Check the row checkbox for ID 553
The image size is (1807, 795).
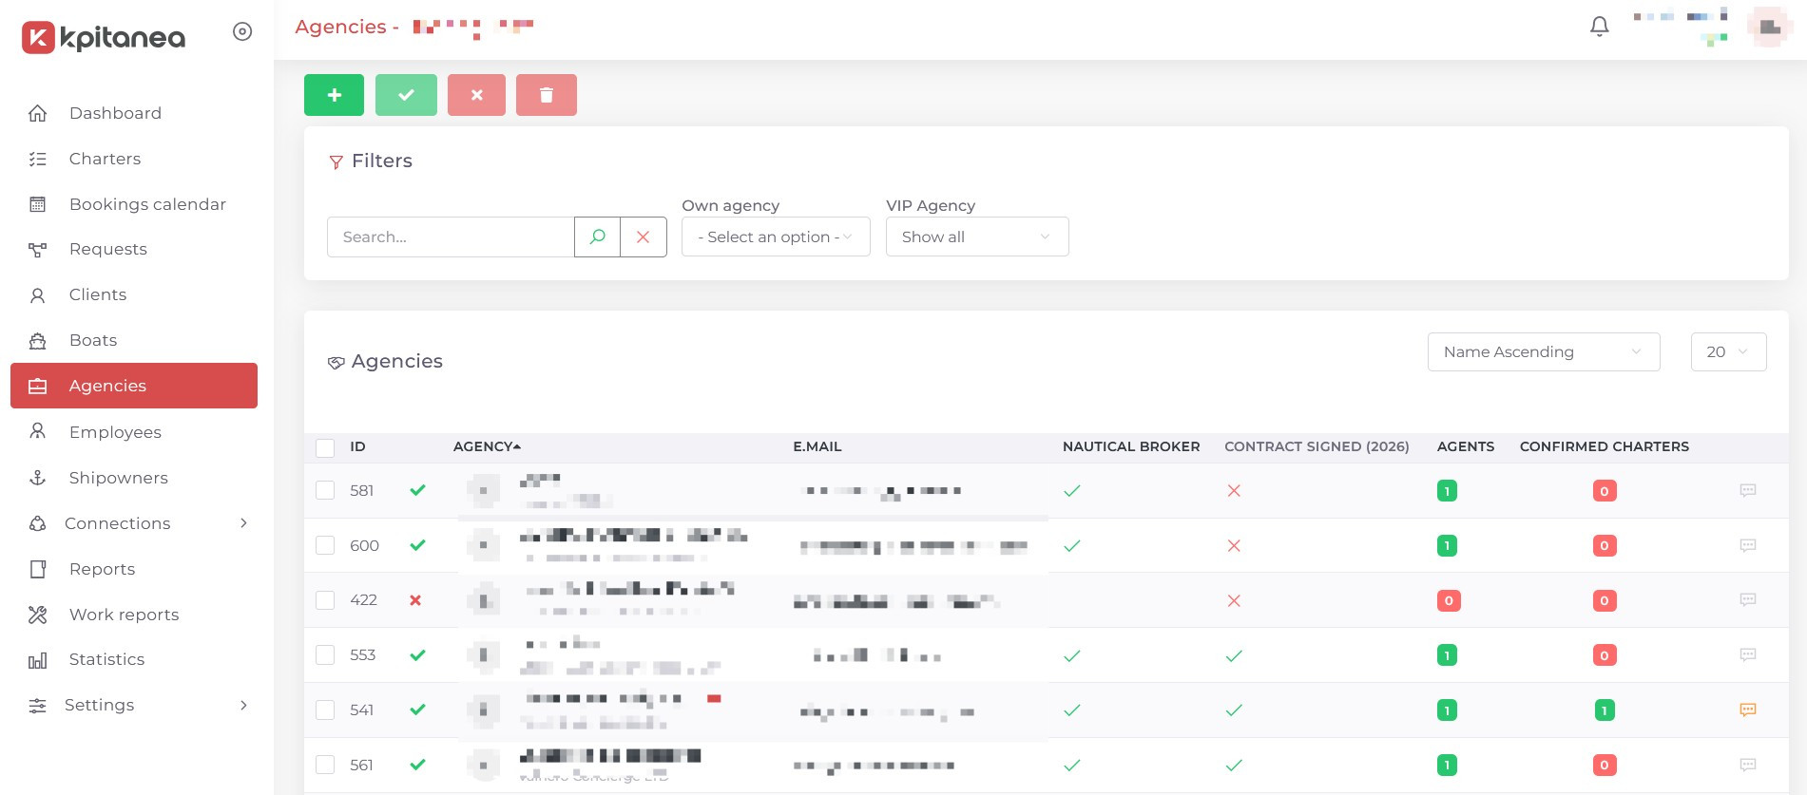point(325,654)
